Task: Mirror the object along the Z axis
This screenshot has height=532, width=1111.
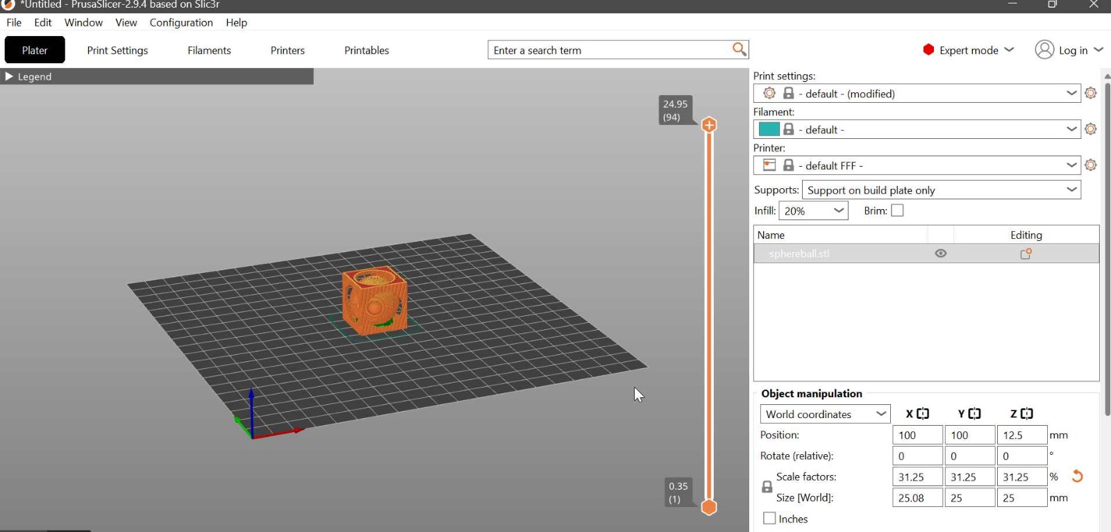Action: tap(1027, 414)
